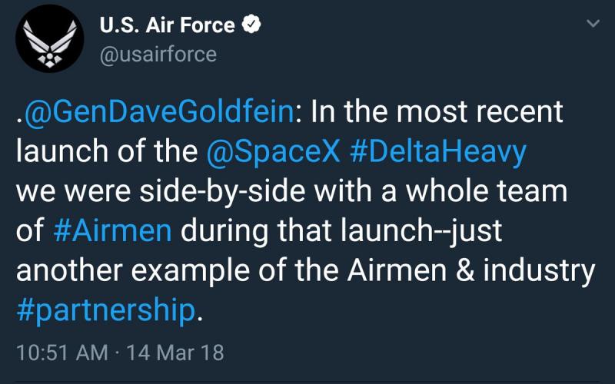
Task: Expand the tweet options chevron
Action: coord(593,24)
